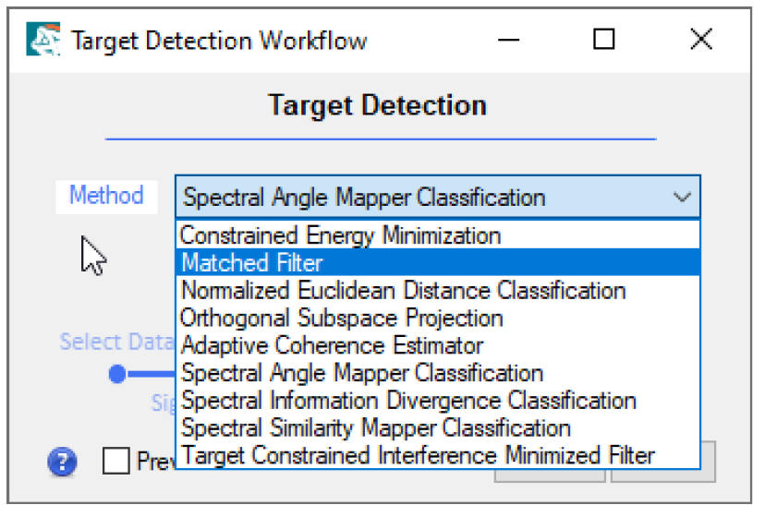Pick Orthogonal Subspace Projection method
The image size is (765, 505).
tap(342, 319)
